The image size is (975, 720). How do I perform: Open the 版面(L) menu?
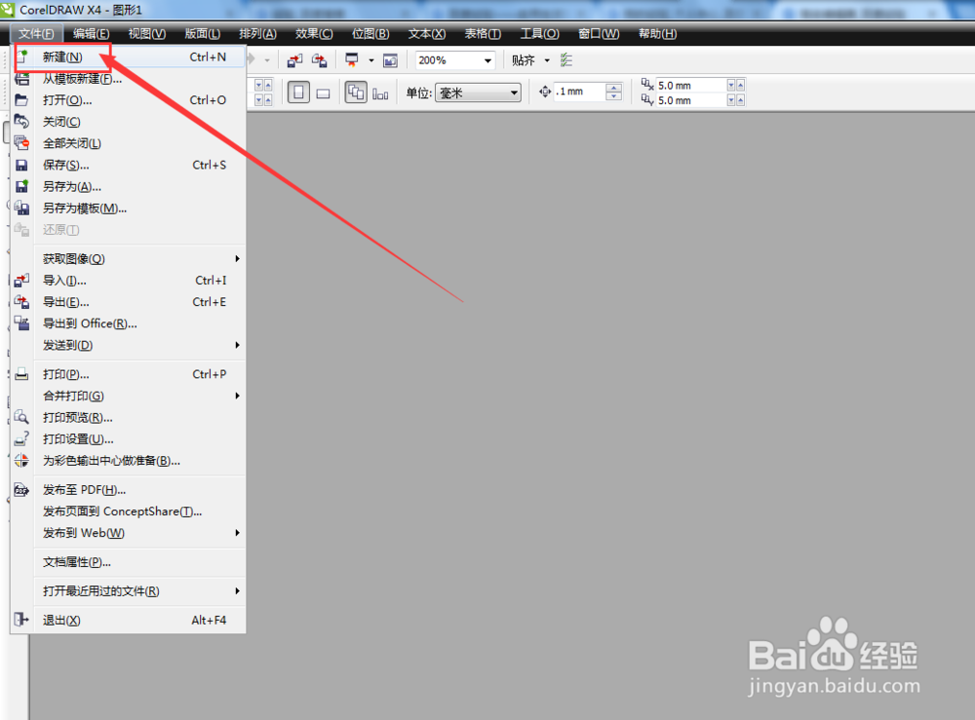[x=203, y=33]
